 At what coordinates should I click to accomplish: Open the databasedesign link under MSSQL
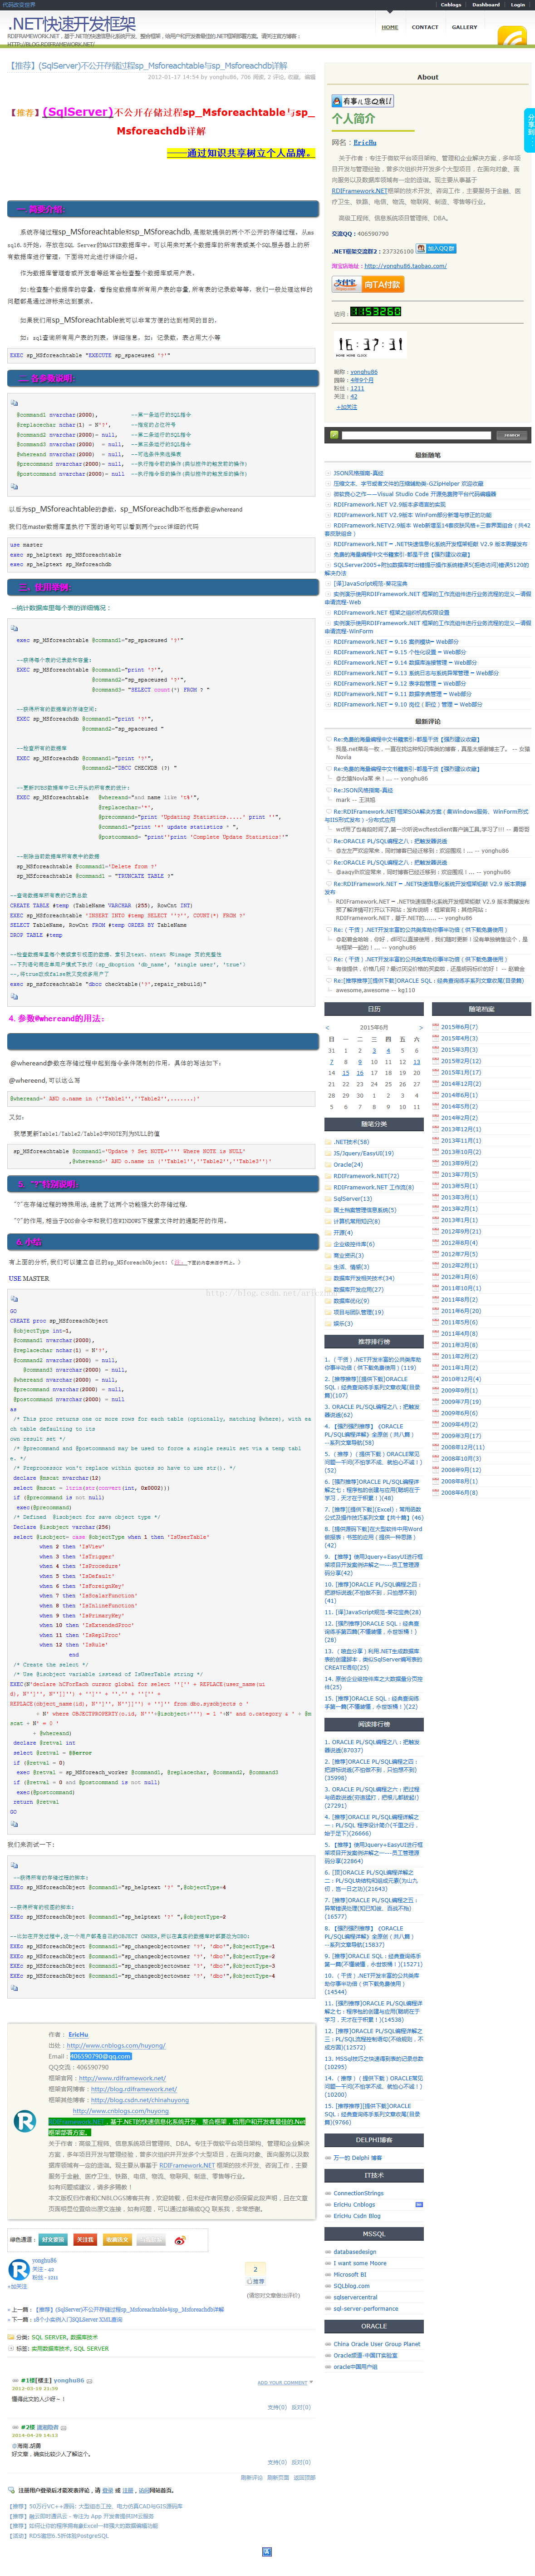[354, 2252]
